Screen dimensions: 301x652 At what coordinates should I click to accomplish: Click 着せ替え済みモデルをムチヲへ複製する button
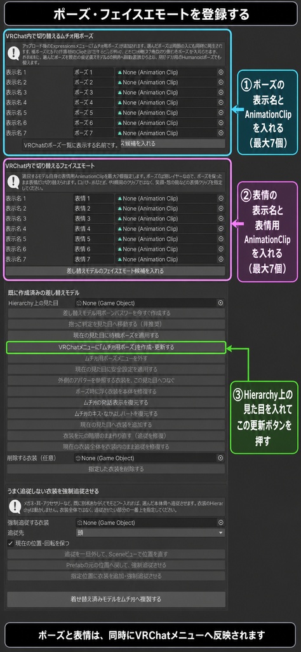(116, 600)
